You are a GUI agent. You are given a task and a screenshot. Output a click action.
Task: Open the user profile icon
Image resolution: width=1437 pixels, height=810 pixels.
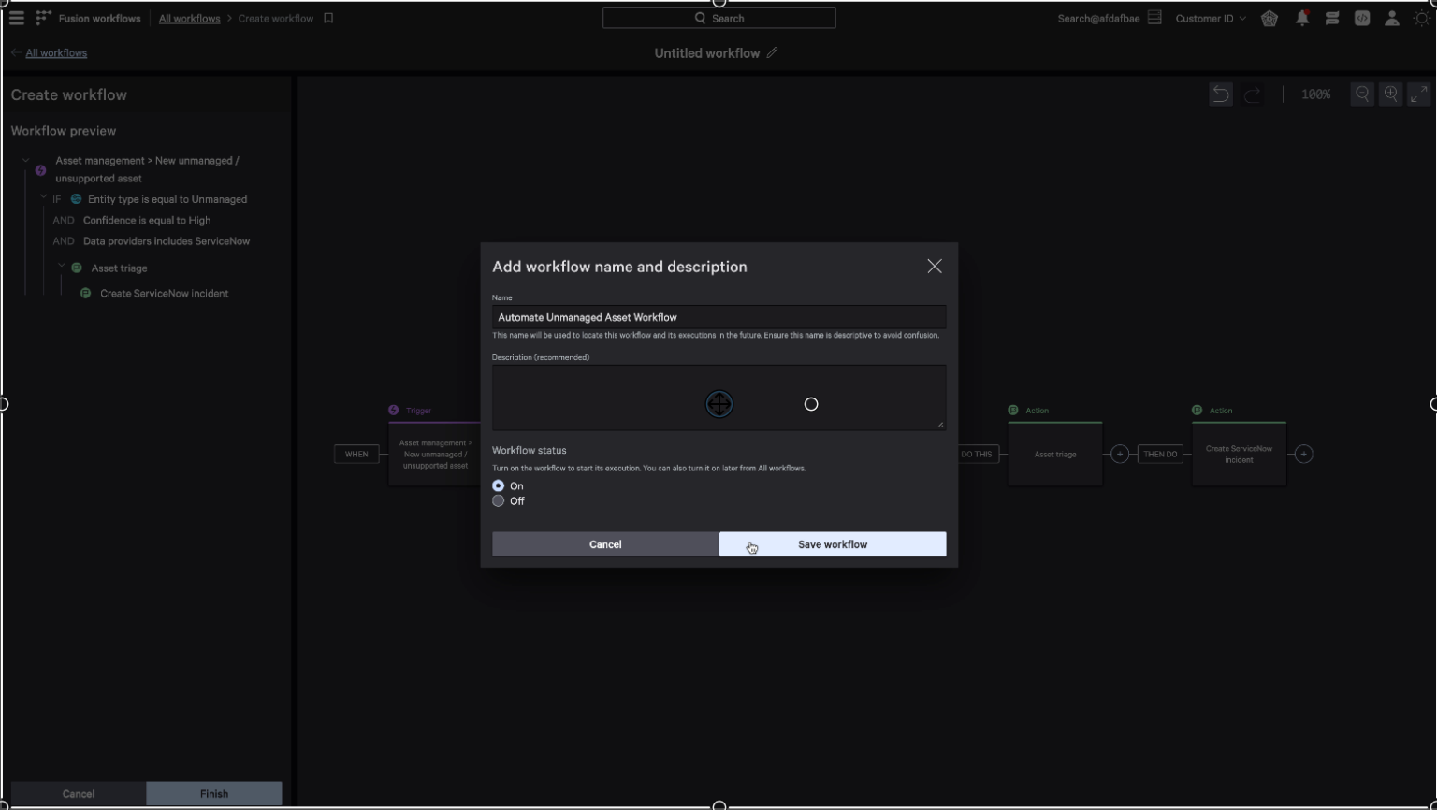click(1391, 18)
